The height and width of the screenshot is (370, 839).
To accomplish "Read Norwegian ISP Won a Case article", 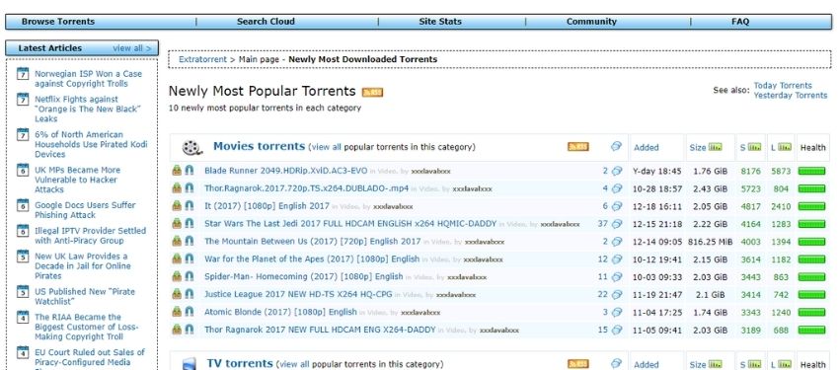I will tap(88, 79).
